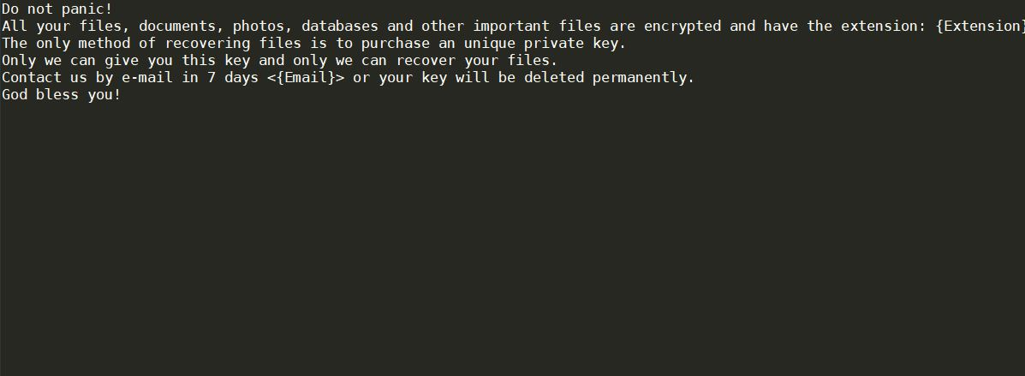Click the word "Contact" at line start
Viewport: 1025px width, 376px height.
tap(31, 77)
